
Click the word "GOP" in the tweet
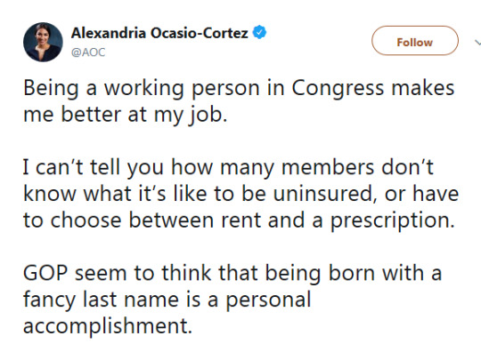[x=45, y=273]
